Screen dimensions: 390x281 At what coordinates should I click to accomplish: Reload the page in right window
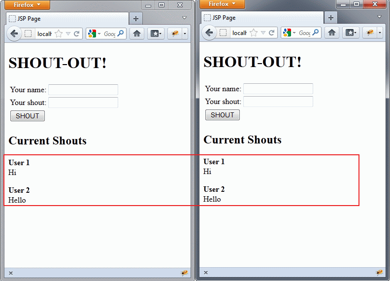coord(272,33)
